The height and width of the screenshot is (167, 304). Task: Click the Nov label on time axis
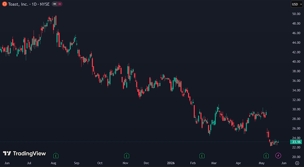125,163
